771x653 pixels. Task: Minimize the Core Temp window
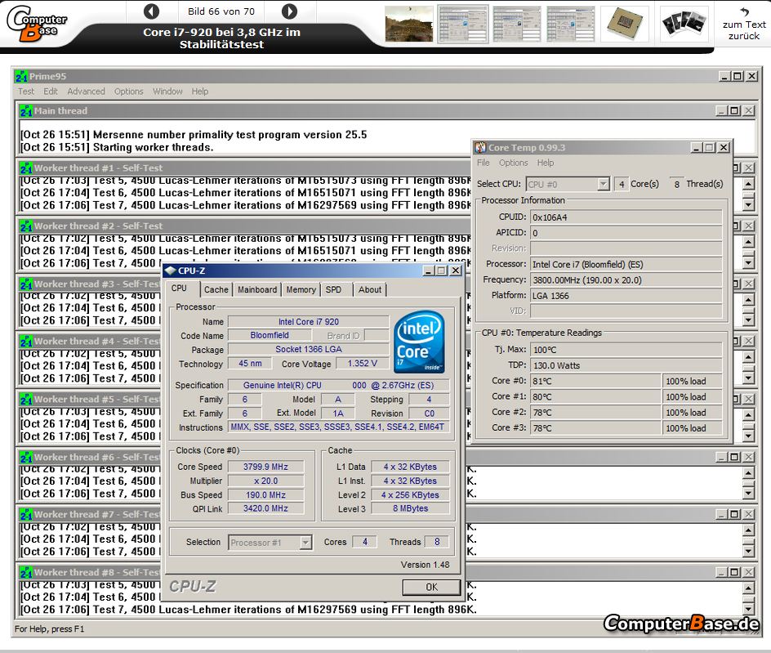point(696,148)
